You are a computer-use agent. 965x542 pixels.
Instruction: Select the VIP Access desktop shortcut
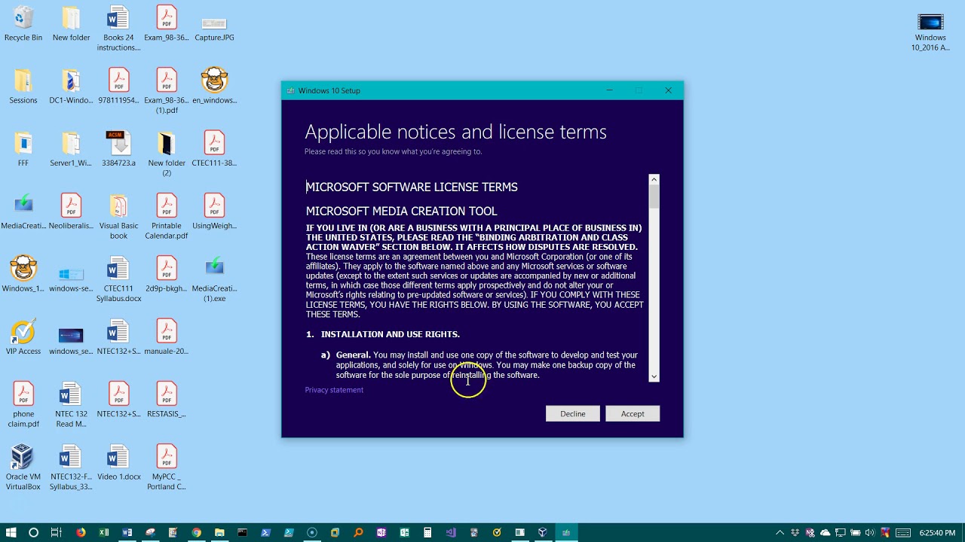(x=23, y=336)
